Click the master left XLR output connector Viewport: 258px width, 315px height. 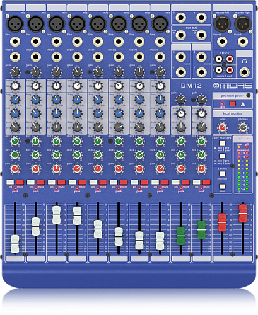[222, 24]
